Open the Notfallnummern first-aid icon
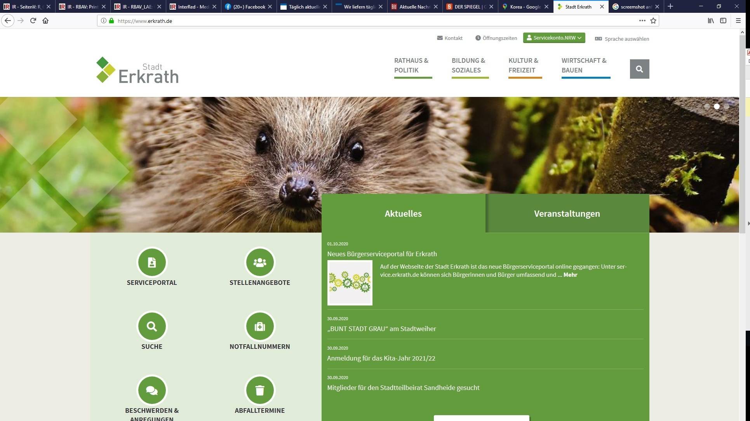This screenshot has height=421, width=750. tap(260, 326)
